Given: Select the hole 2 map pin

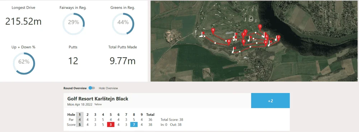Looking at the screenshot, I should pyautogui.click(x=260, y=27).
